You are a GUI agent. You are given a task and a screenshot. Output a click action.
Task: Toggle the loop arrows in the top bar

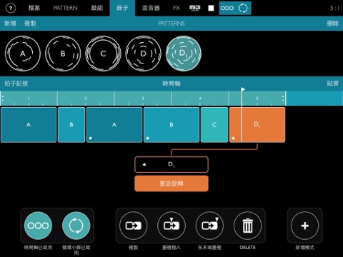pos(243,9)
